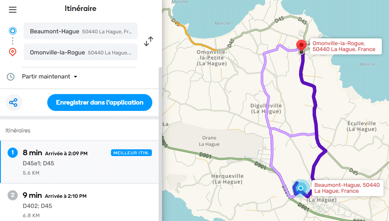This screenshot has height=221, width=389.
Task: Edit the Beaumont-Hague origin field
Action: tap(80, 31)
